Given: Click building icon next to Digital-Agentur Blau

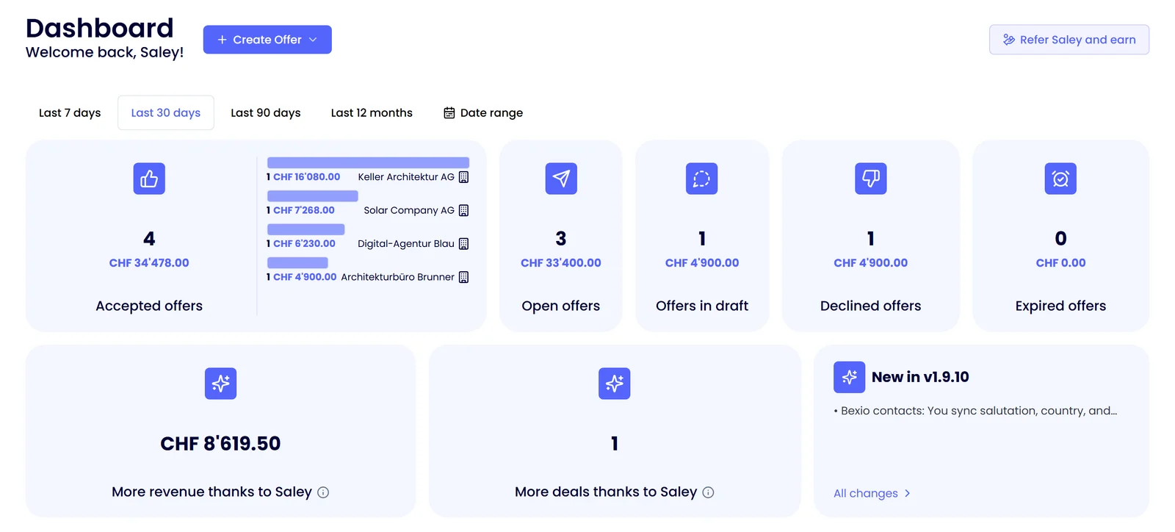Looking at the screenshot, I should click(x=463, y=244).
